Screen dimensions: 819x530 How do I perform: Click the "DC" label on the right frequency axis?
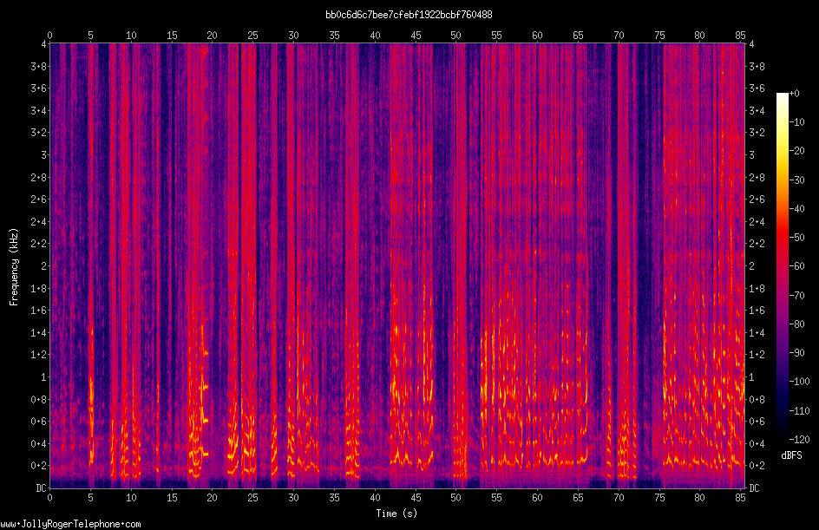(x=754, y=488)
